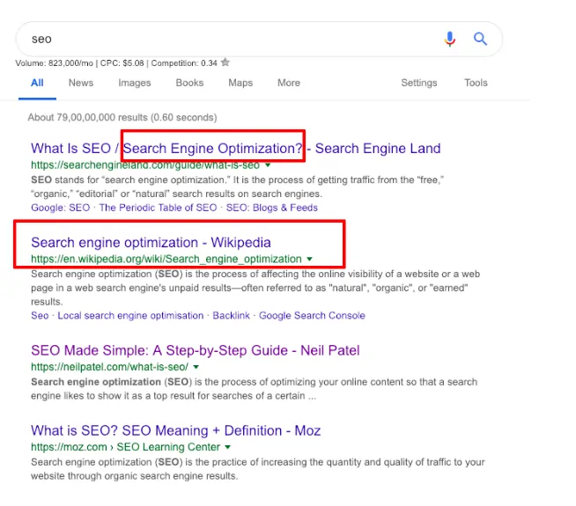Open the 'Backlink' sitelink
Viewport: 576px width, 506px height.
[231, 316]
